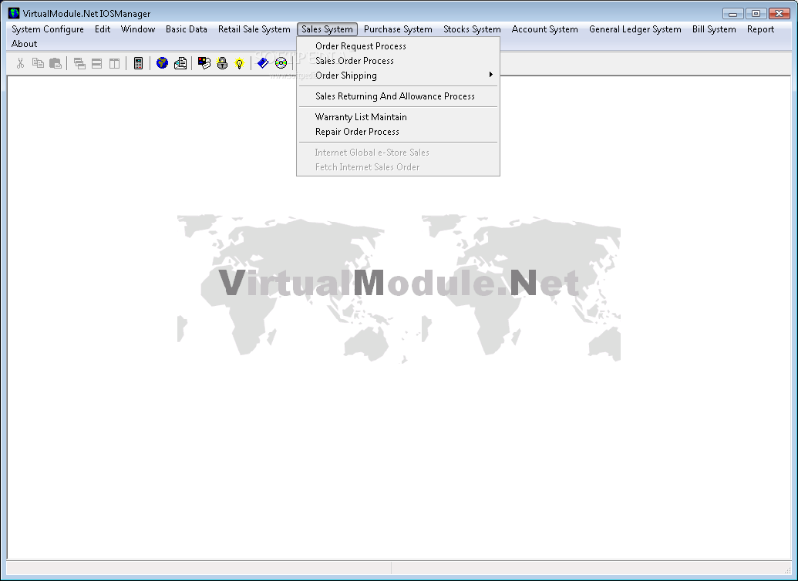Select Order Shipping menu entry
The height and width of the screenshot is (581, 798).
[x=398, y=76]
